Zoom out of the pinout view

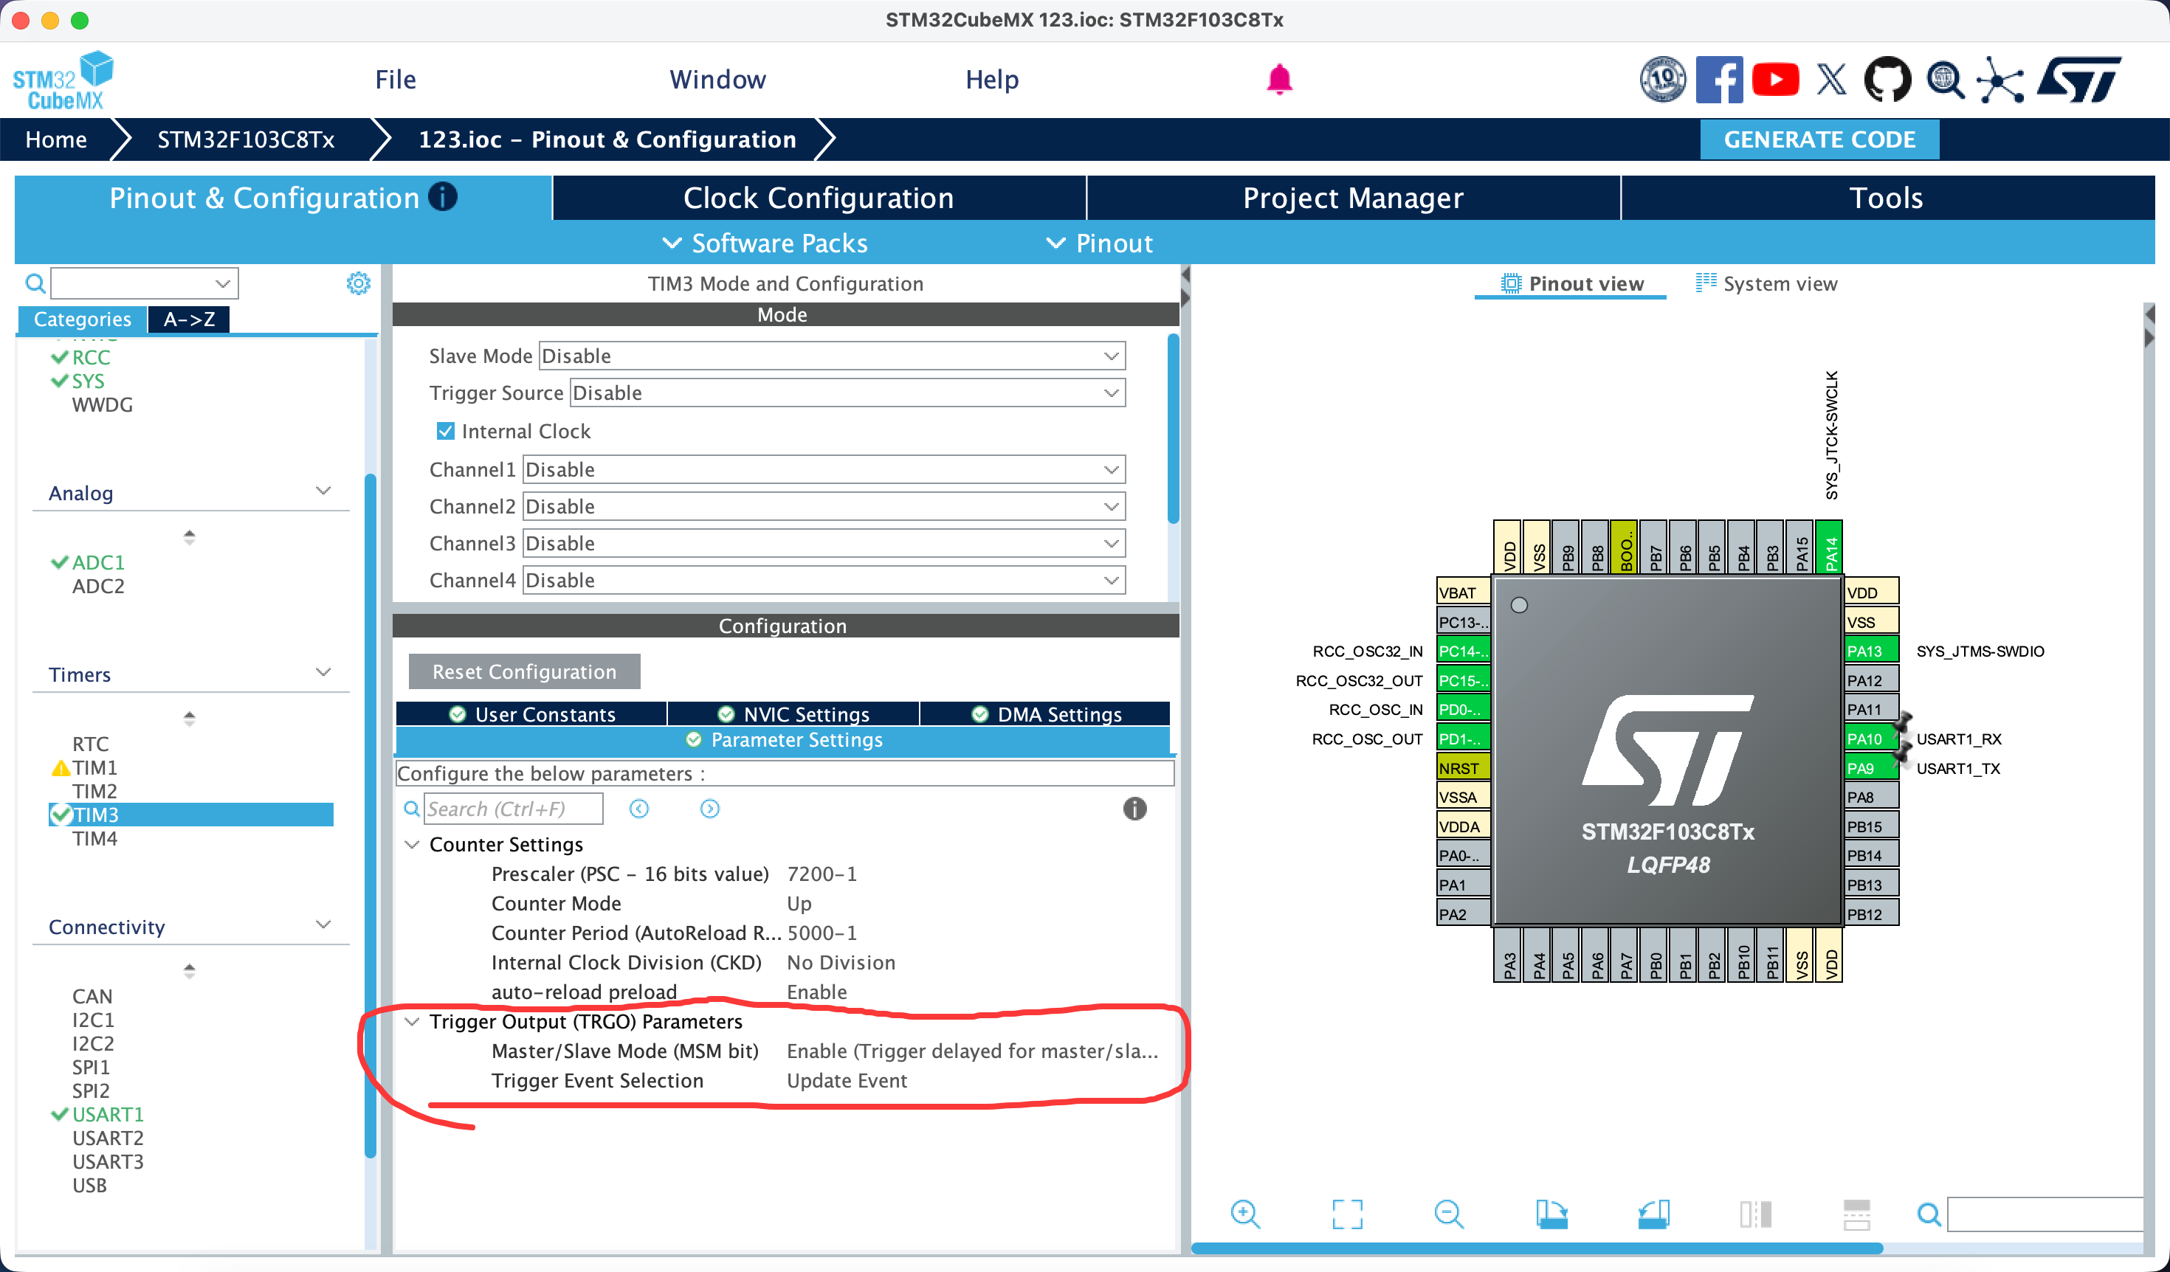point(1448,1214)
